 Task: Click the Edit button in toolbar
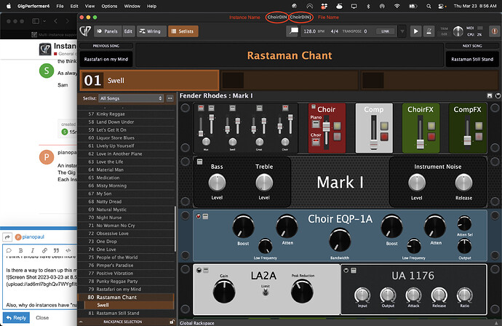128,31
